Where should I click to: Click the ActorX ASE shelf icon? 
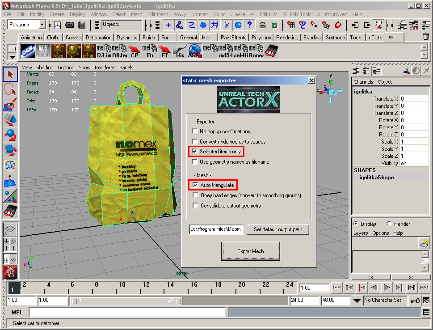(x=195, y=51)
